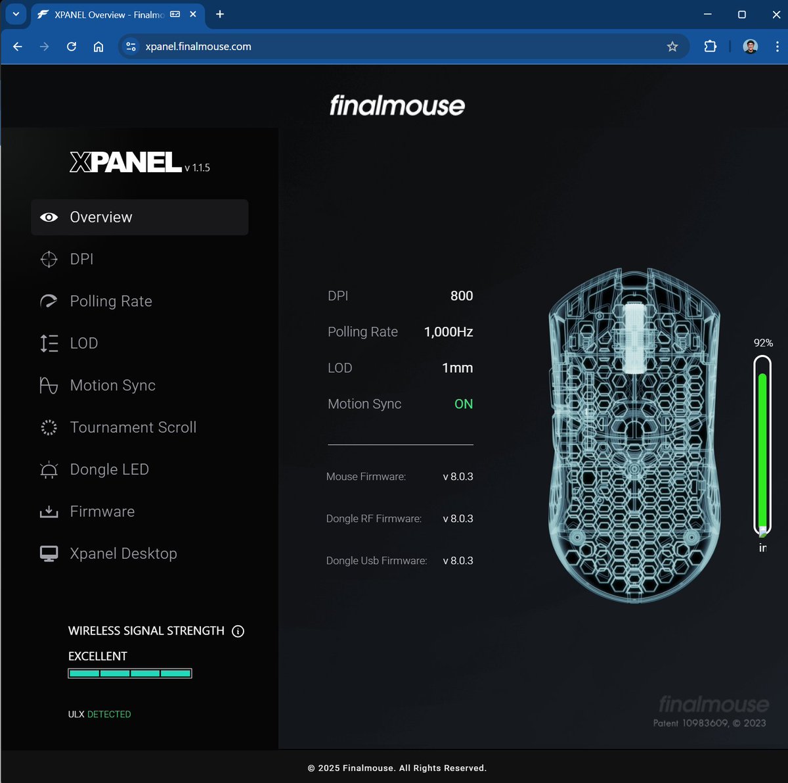Click the browser home icon
788x783 pixels.
pos(98,47)
